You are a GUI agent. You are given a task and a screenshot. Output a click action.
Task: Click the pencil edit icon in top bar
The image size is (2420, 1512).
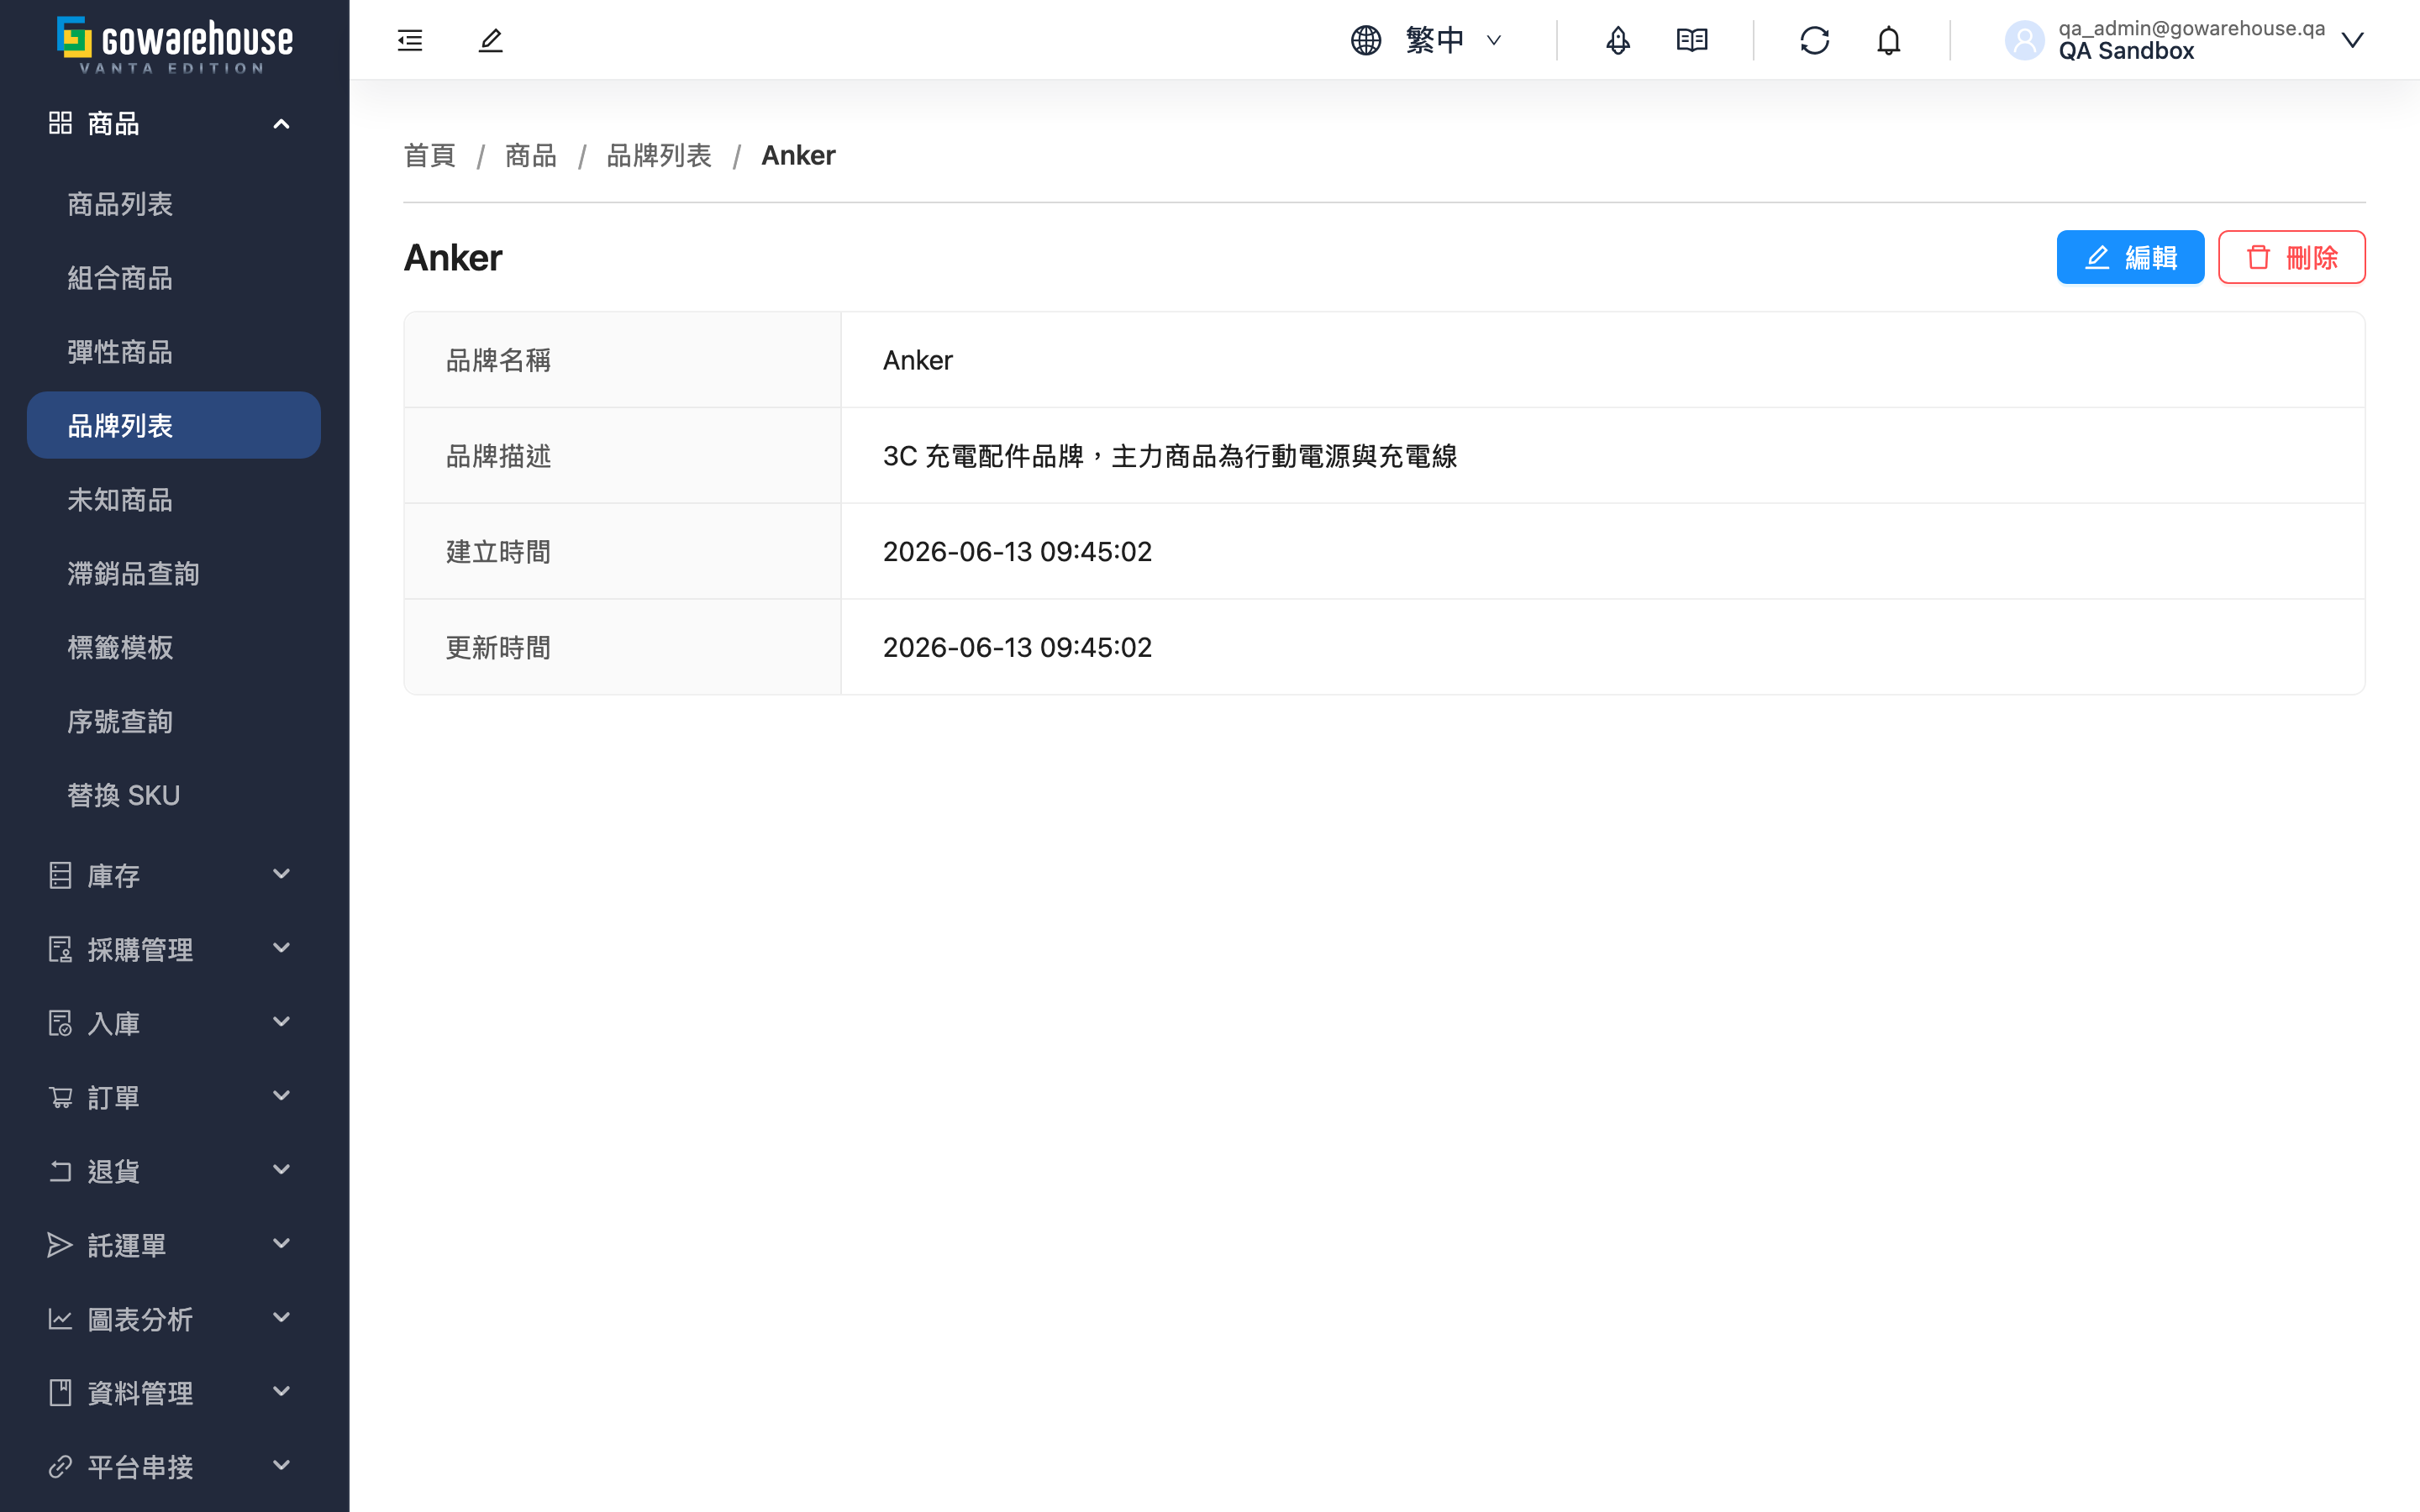pyautogui.click(x=490, y=40)
